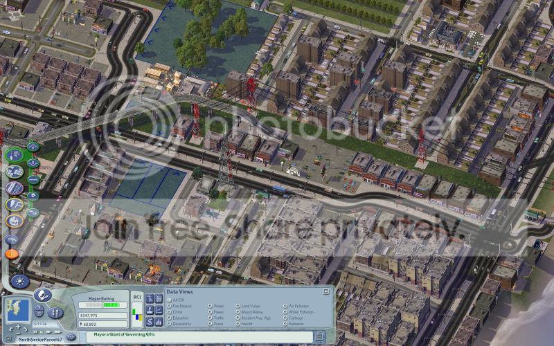The height and width of the screenshot is (346, 554).
Task: Open the Zoning tools menu
Action: pyautogui.click(x=14, y=172)
